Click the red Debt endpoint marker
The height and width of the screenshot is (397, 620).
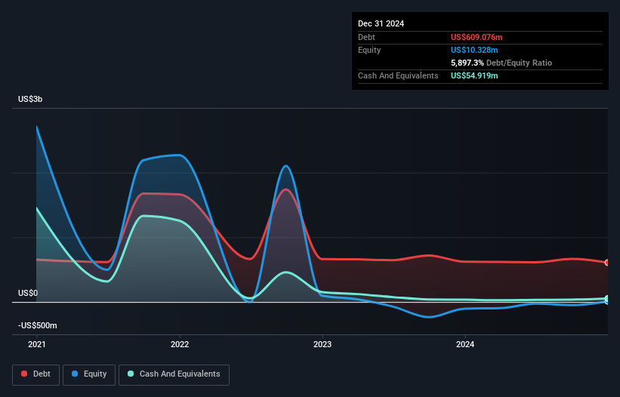coord(607,263)
